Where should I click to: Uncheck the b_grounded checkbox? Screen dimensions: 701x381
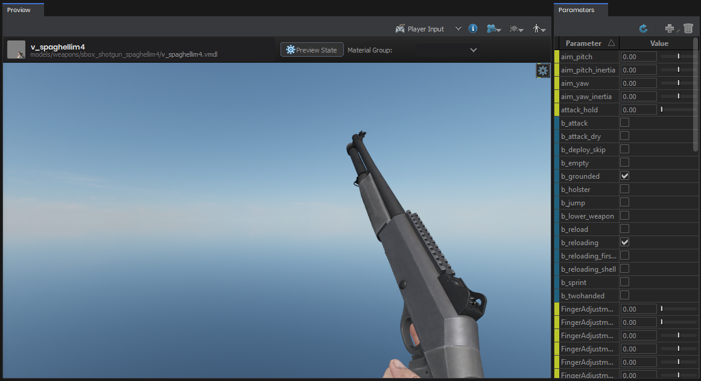point(625,176)
